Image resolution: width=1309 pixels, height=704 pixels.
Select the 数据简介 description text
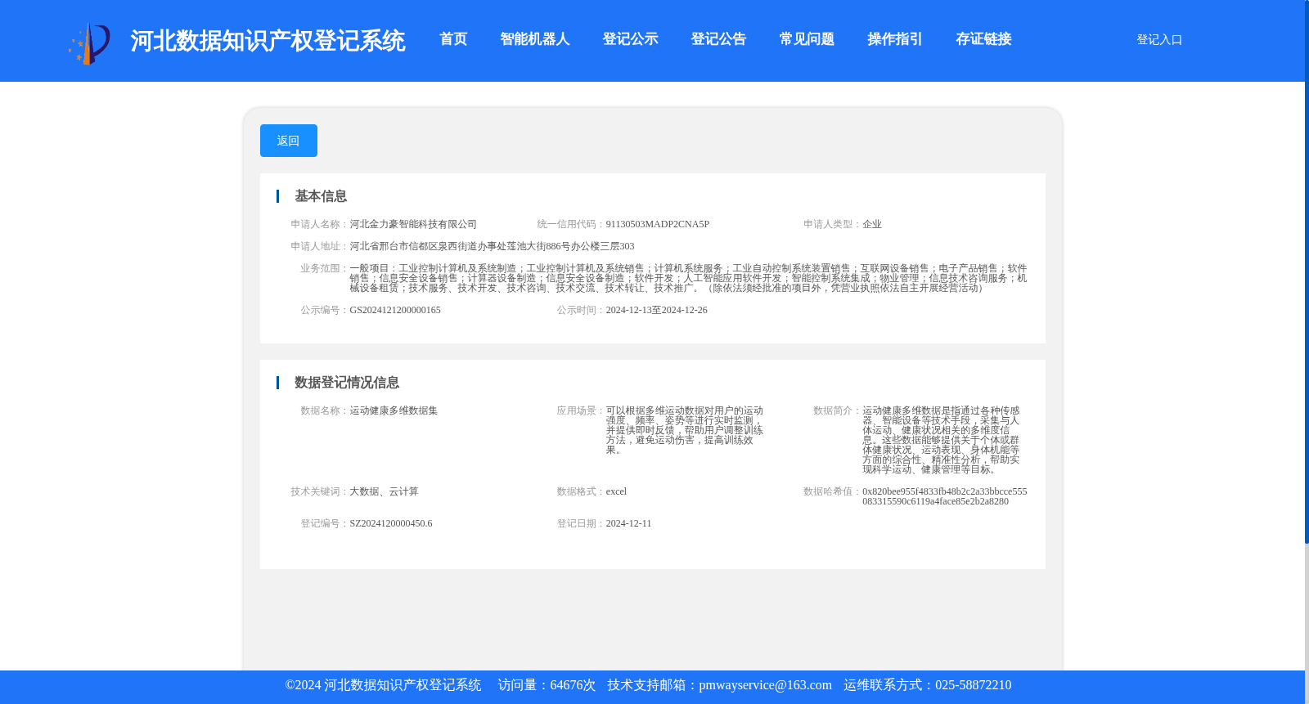click(x=941, y=440)
